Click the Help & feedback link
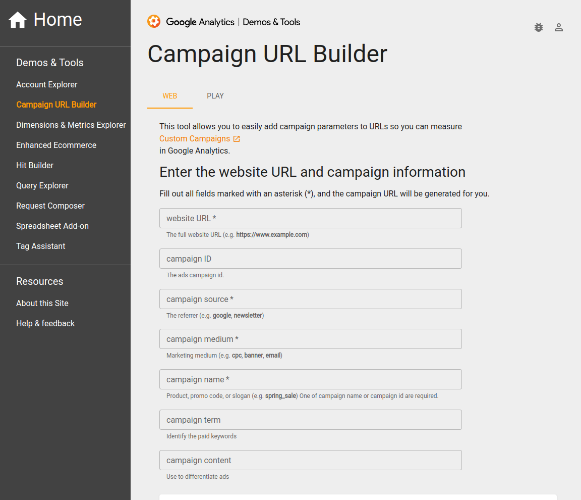 [x=45, y=324]
